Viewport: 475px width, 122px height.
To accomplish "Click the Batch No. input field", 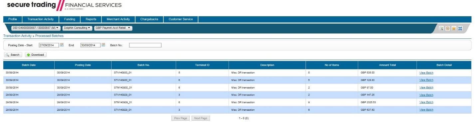I will [145, 45].
